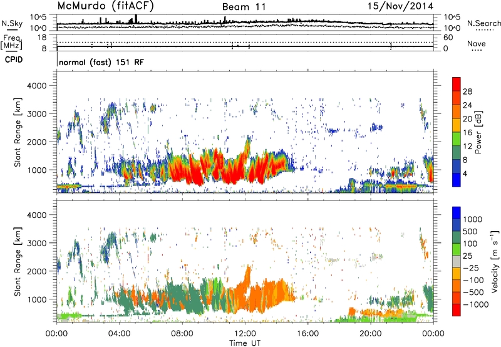Click the date '15/Nov/2014'
Image resolution: width=501 pixels, height=347 pixels.
pos(401,6)
